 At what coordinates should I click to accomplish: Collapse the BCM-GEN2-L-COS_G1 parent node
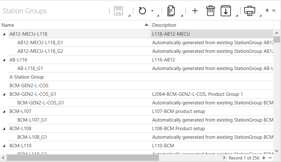(4, 94)
